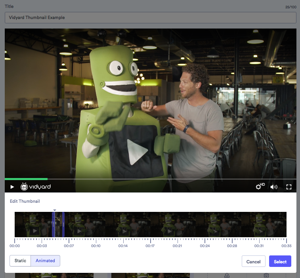The height and width of the screenshot is (278, 300).
Task: Click the 00:21 timestamp label
Action: pos(178,246)
